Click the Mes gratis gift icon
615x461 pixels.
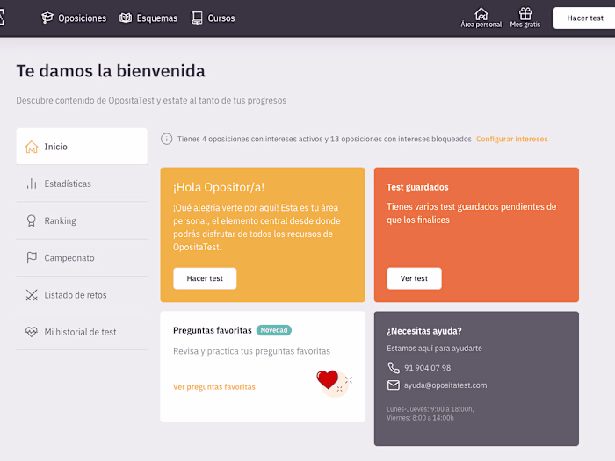coord(525,13)
